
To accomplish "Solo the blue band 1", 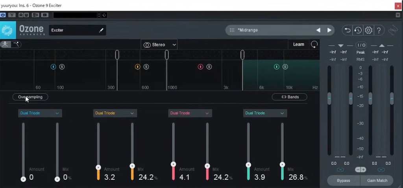I will 62,67.
